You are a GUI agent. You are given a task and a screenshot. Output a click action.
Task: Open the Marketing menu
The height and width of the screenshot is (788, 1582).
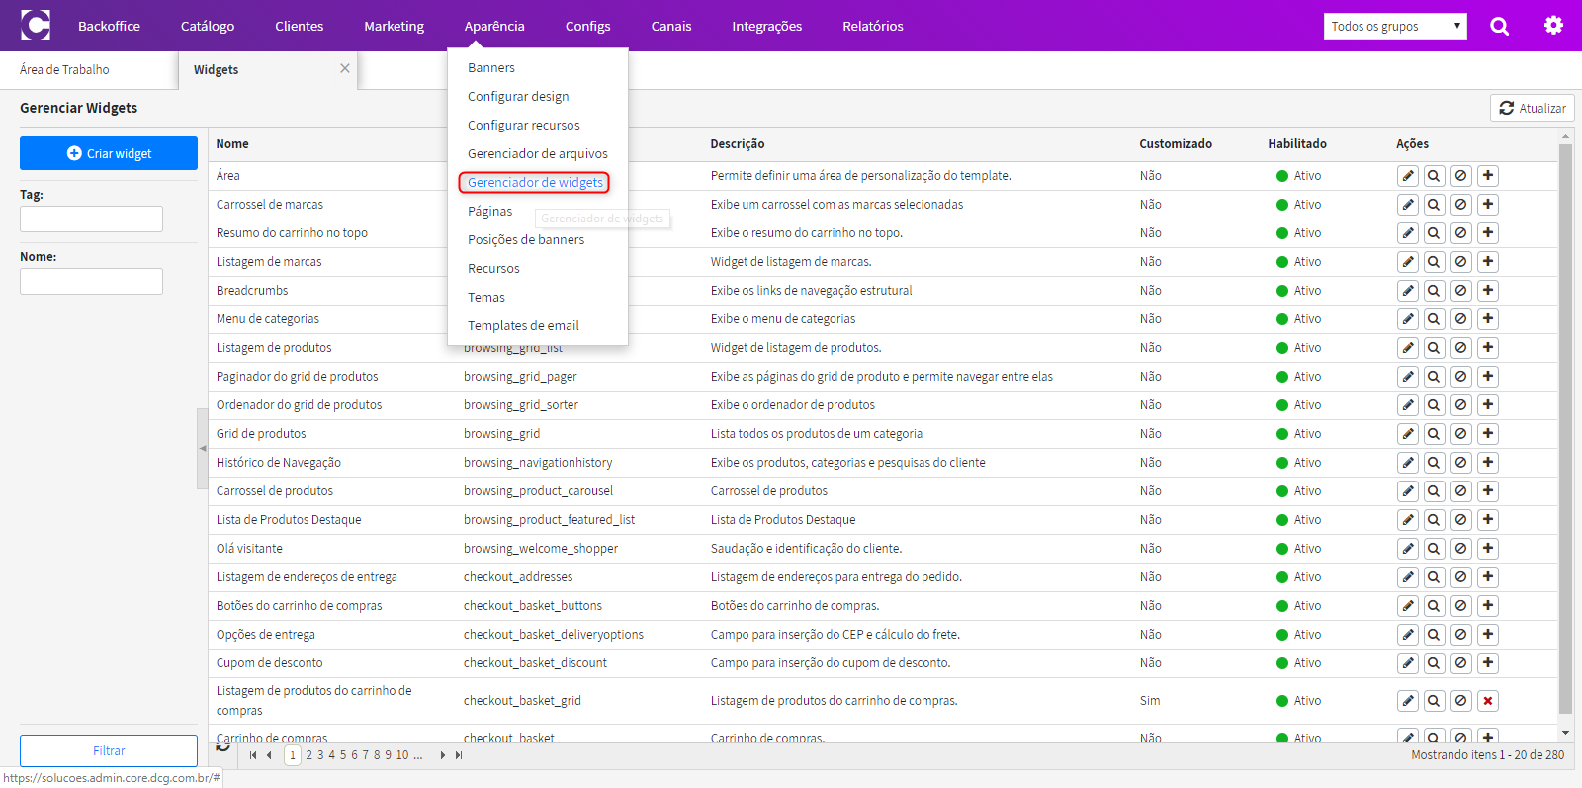[x=394, y=26]
